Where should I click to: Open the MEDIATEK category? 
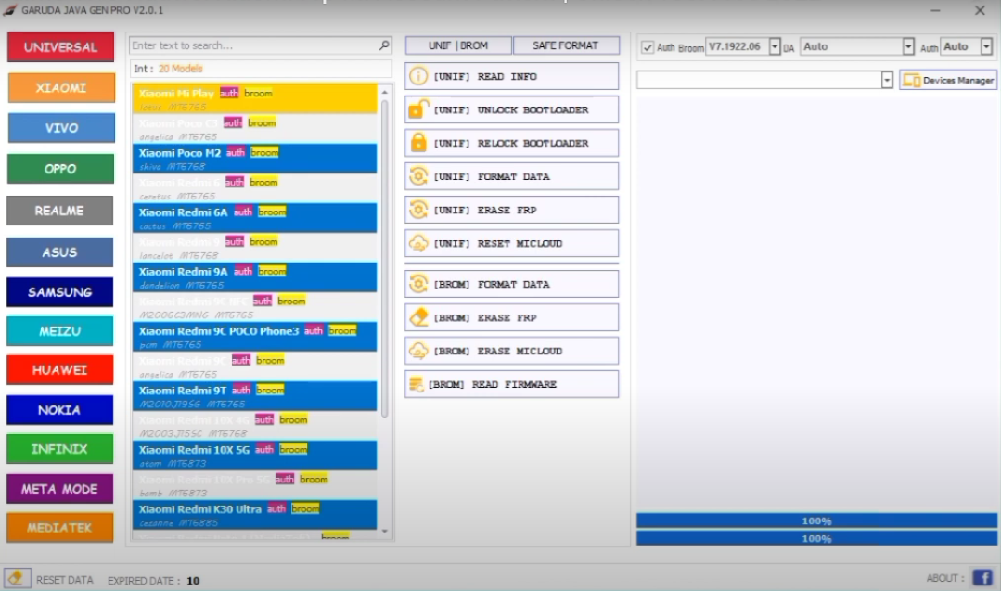point(60,528)
